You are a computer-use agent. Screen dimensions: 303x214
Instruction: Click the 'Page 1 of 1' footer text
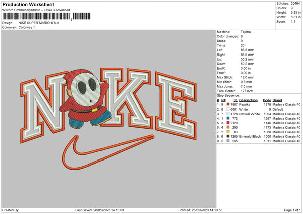coord(292,210)
